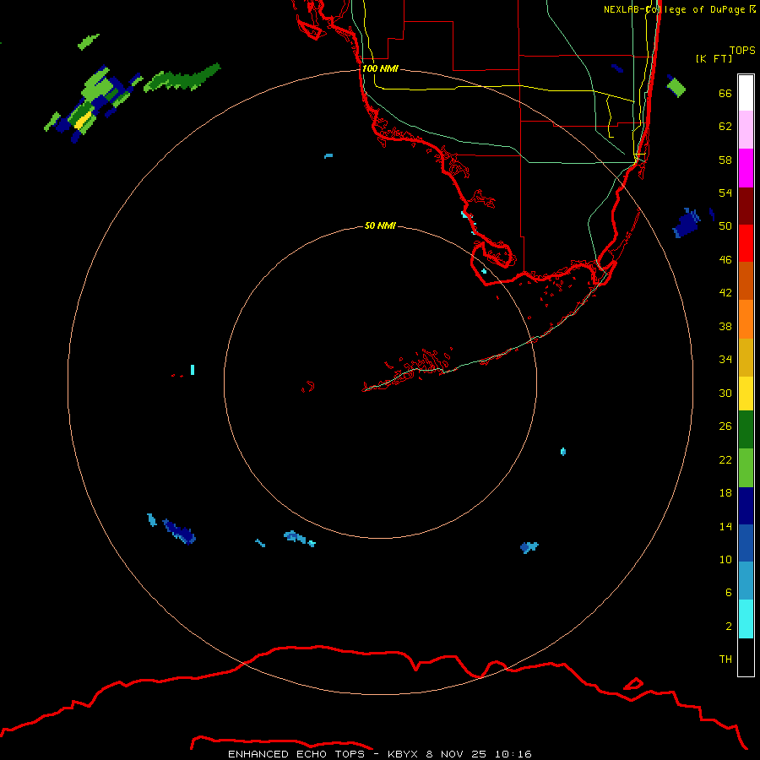Click the legend value "54"
Screen dimensions: 760x760
tap(725, 193)
